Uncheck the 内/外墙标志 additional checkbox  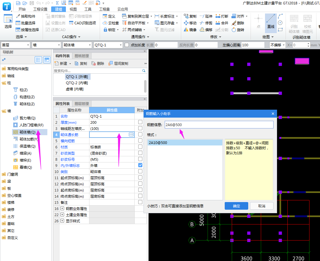click(x=140, y=165)
